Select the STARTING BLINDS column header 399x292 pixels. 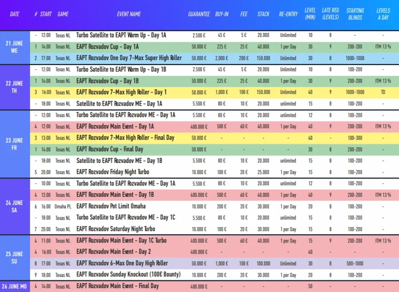point(355,14)
